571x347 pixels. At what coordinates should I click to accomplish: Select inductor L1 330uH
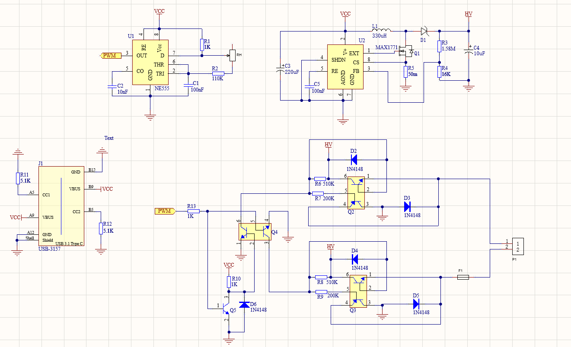[x=381, y=31]
